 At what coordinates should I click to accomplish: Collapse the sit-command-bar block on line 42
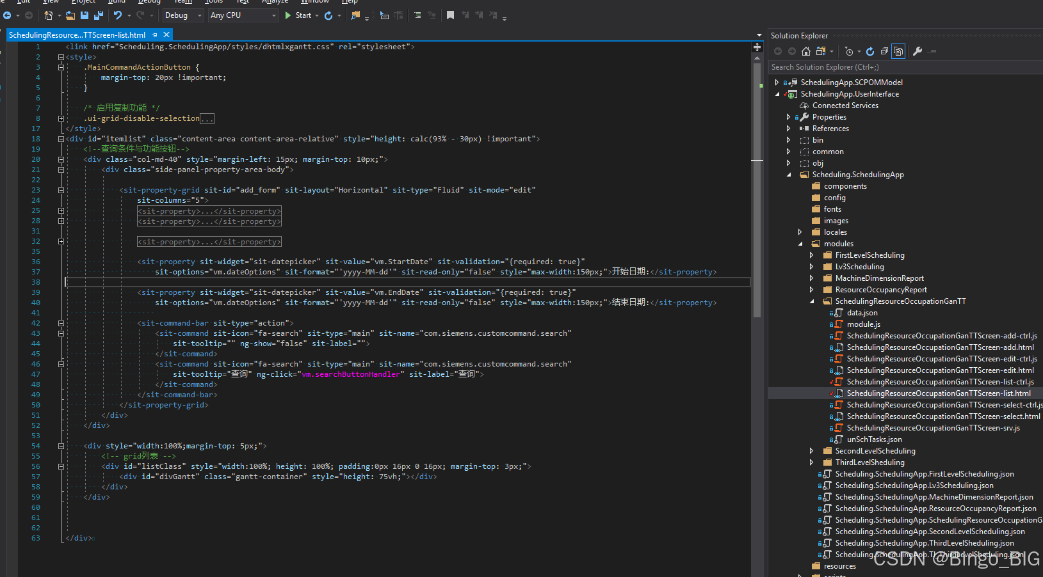61,323
